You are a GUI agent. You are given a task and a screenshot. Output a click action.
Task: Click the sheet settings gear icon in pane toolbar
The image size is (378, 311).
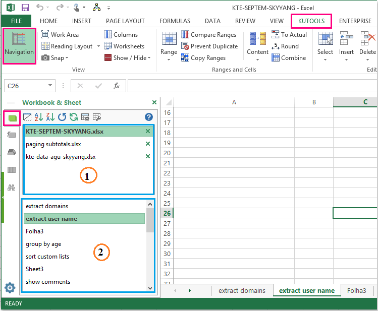point(85,117)
